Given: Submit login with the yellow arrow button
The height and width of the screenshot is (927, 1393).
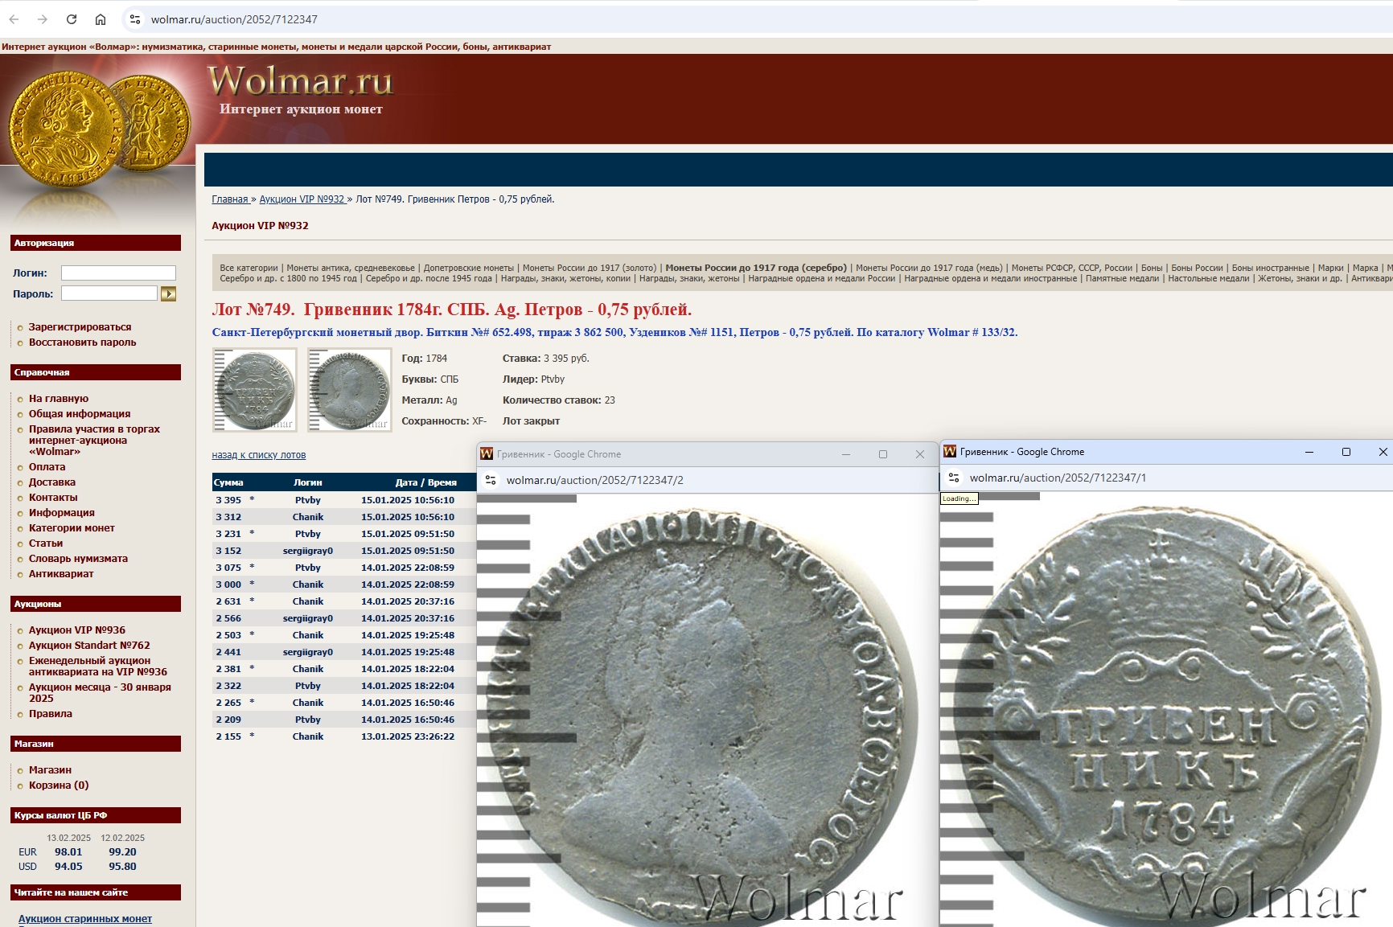Looking at the screenshot, I should tap(168, 294).
